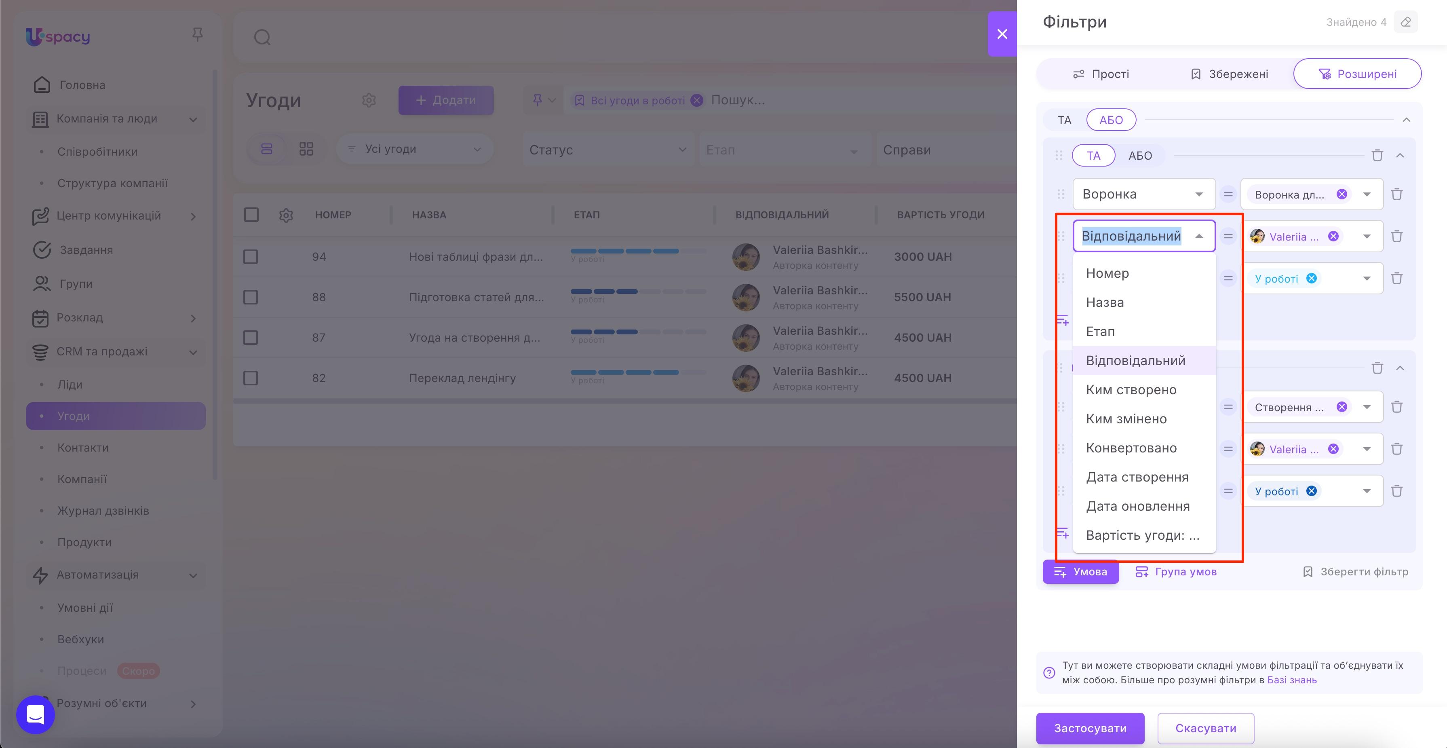Screen dimensions: 1447x748
Task: Pin the left sidebar with pin icon
Action: [198, 34]
